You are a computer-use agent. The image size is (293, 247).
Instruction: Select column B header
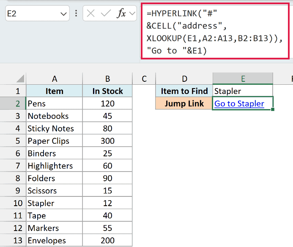click(107, 78)
